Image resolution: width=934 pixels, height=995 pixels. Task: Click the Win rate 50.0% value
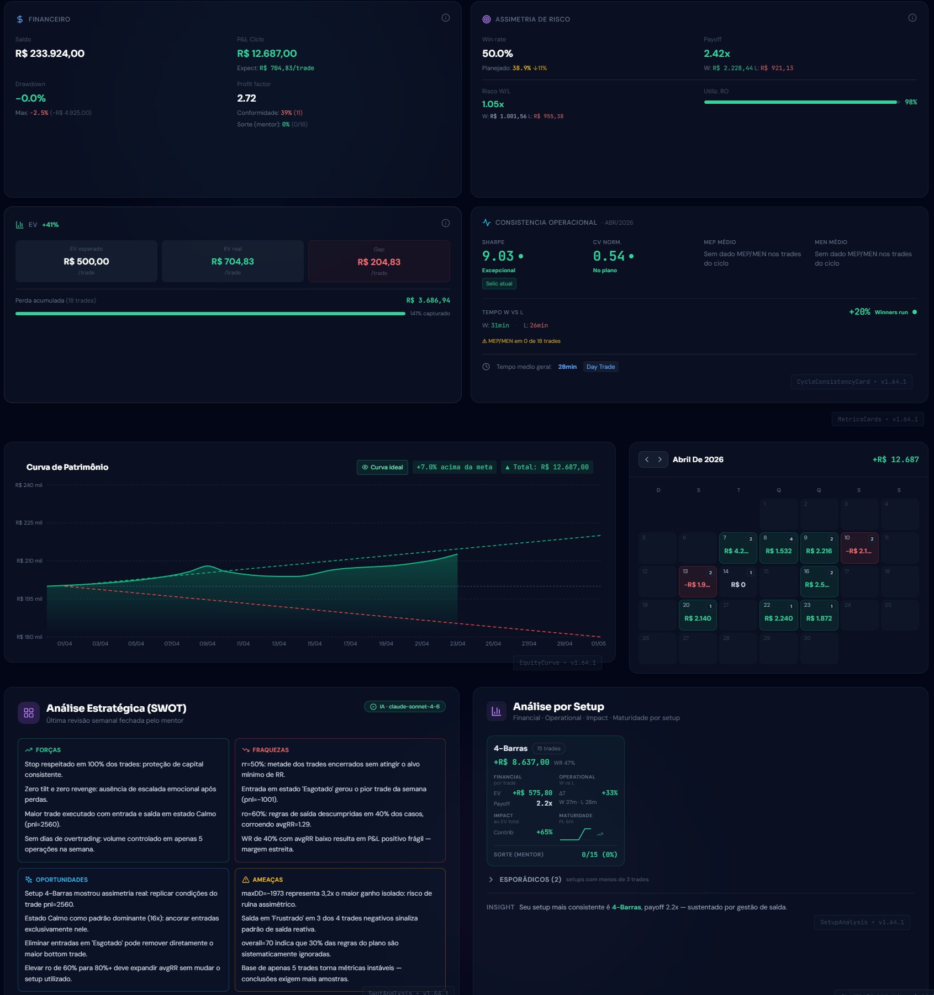point(497,54)
